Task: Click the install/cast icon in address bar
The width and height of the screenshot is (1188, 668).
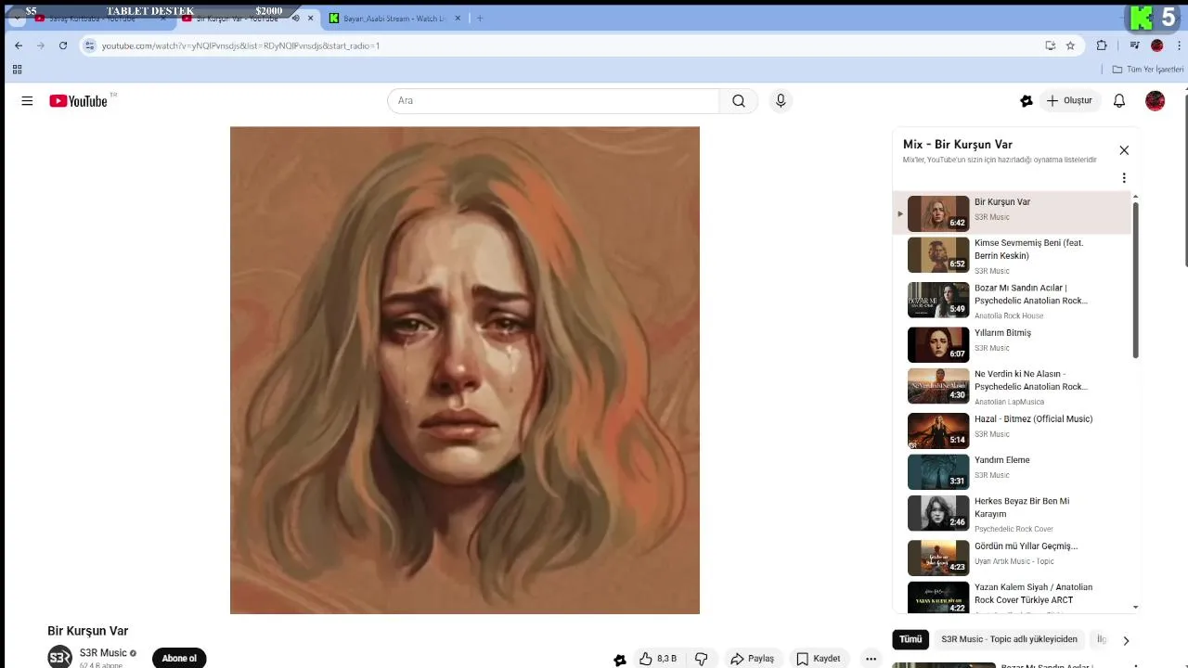Action: [1051, 45]
